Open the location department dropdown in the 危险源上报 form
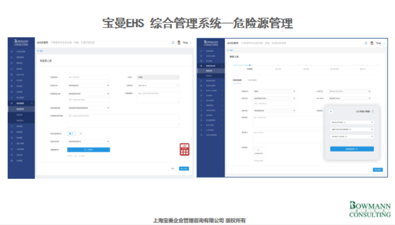The height and width of the screenshot is (225, 395). point(89,94)
